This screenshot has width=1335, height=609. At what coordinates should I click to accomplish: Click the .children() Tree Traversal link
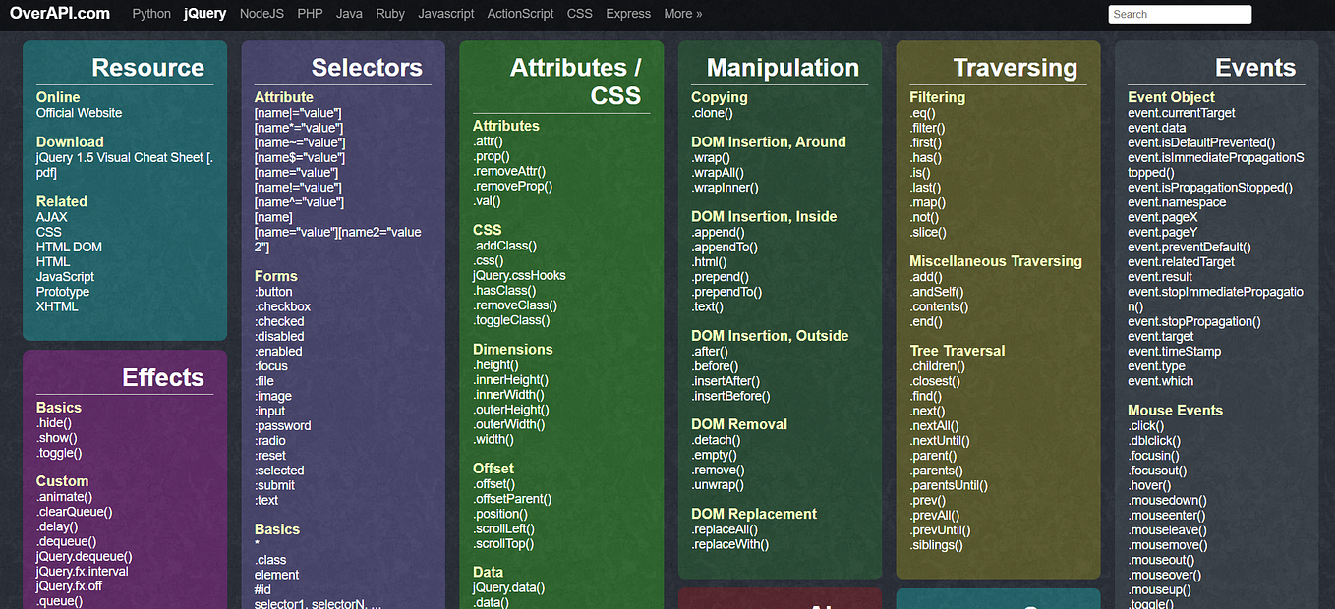pyautogui.click(x=934, y=365)
